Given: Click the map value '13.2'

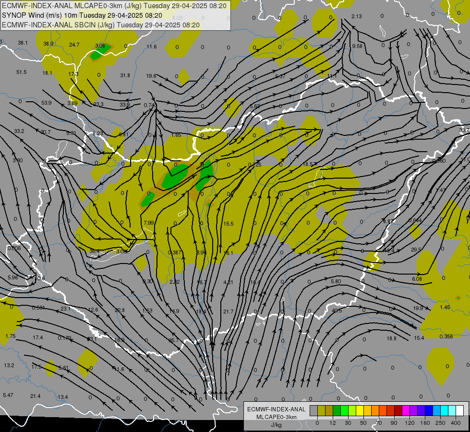Looking at the screenshot, I should [9, 365].
